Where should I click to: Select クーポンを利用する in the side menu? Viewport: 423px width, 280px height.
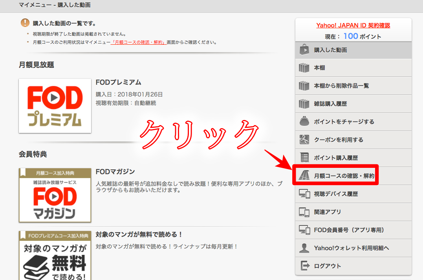pyautogui.click(x=353, y=140)
